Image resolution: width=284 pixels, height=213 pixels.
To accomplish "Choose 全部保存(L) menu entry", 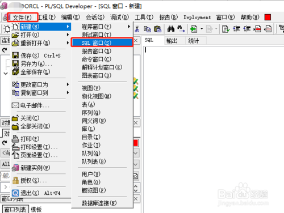I will (41, 72).
